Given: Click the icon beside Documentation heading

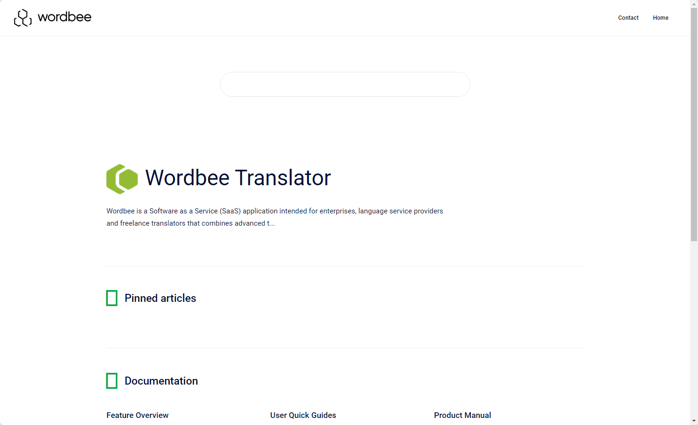Looking at the screenshot, I should pyautogui.click(x=112, y=381).
